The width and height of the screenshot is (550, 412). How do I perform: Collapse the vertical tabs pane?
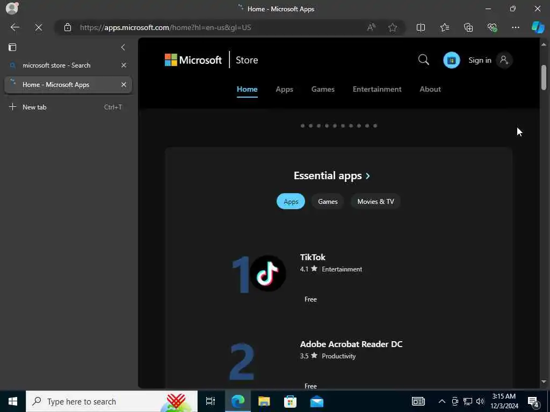pos(123,47)
